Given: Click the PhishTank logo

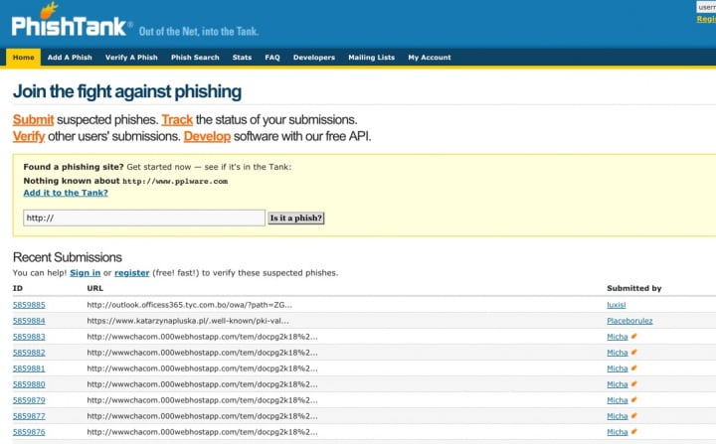Looking at the screenshot, I should click(x=72, y=21).
